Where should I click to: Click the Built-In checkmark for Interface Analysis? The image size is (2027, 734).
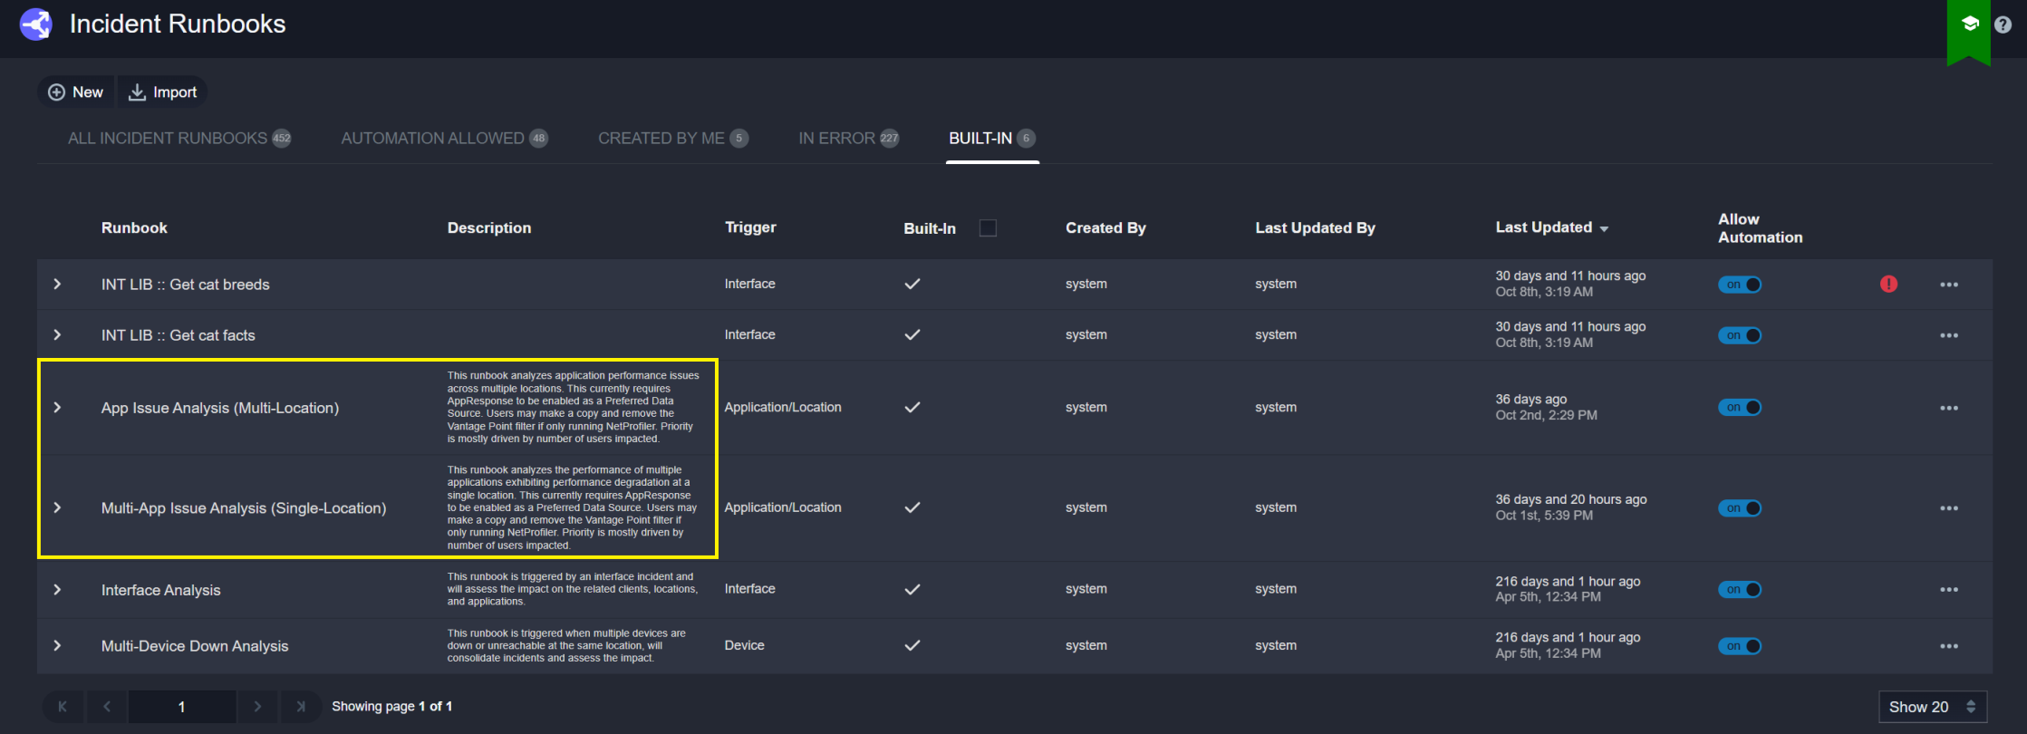(x=912, y=589)
